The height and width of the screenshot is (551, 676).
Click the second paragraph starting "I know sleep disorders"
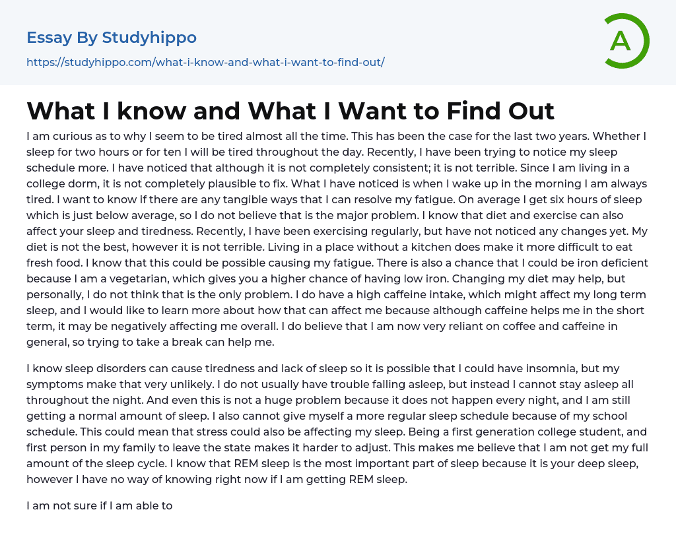[337, 424]
